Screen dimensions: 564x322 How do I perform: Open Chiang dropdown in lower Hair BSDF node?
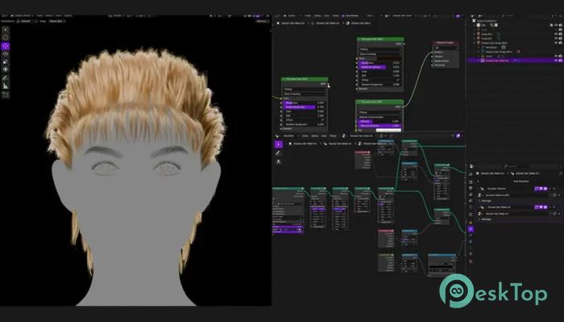click(x=379, y=112)
